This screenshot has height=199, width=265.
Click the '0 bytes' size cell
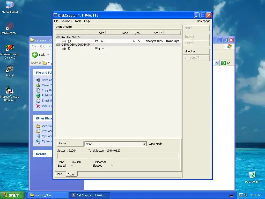100,48
